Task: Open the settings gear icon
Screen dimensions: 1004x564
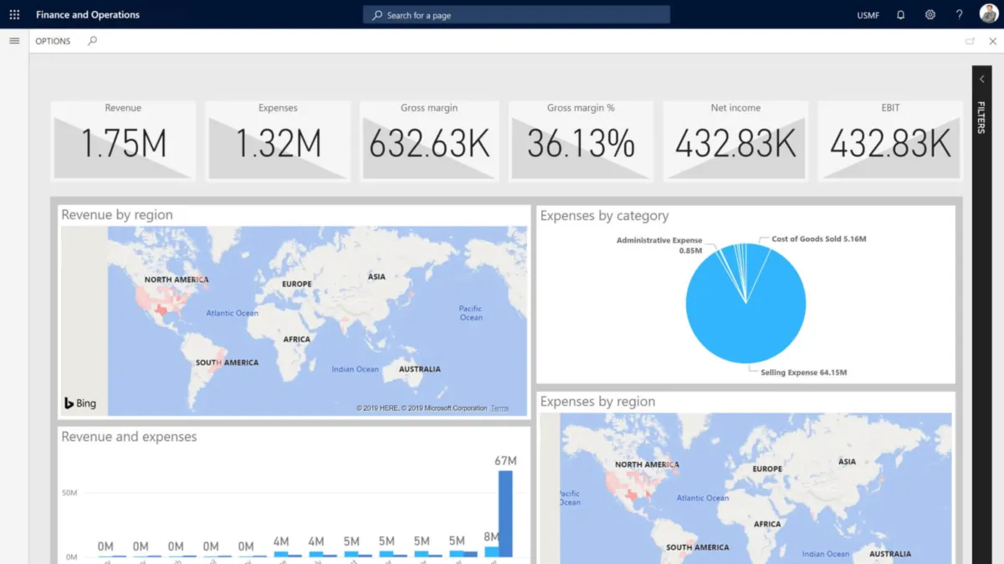Action: click(930, 15)
